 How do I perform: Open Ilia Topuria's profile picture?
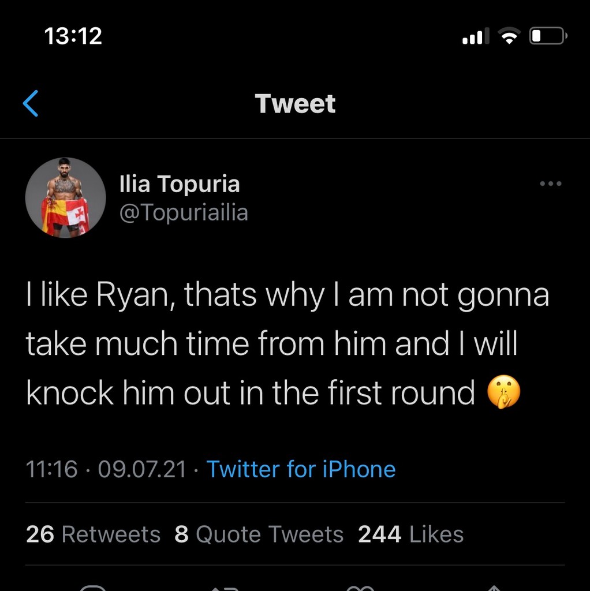click(x=65, y=197)
